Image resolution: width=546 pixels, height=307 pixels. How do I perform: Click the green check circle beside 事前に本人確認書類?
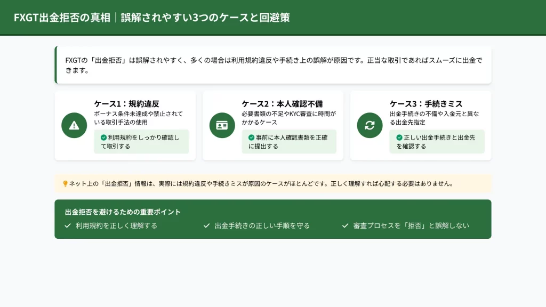pyautogui.click(x=252, y=138)
